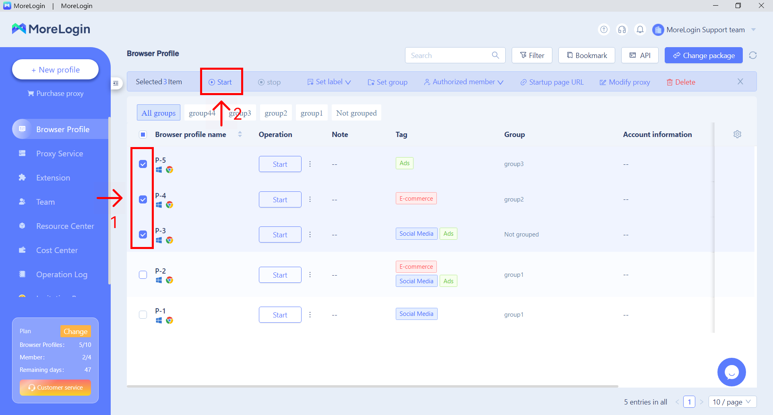Screen dimensions: 773x415
Task: Refresh the profile list
Action: pyautogui.click(x=753, y=55)
